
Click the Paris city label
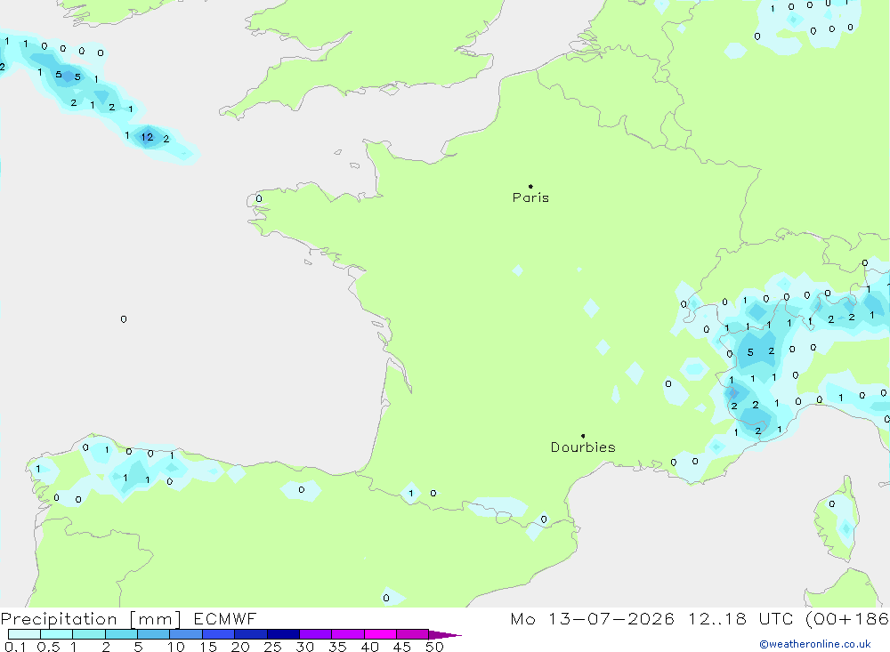point(530,197)
